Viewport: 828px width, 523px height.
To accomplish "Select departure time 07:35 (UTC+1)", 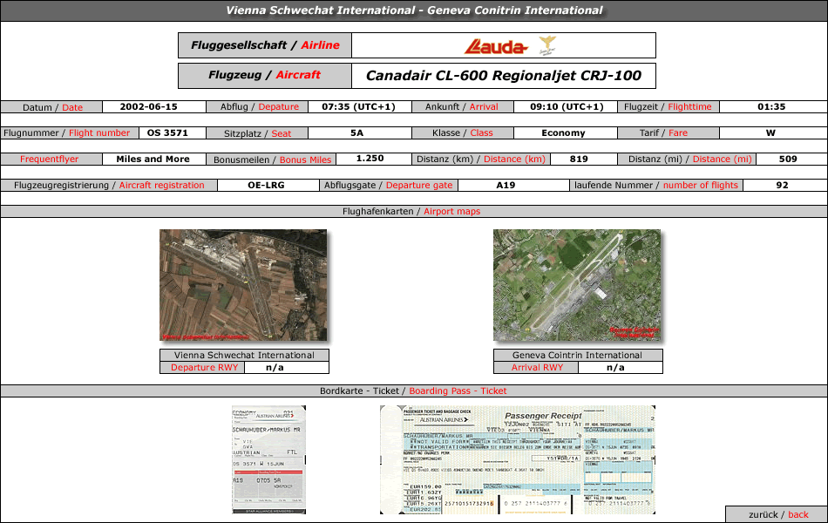I will point(358,106).
